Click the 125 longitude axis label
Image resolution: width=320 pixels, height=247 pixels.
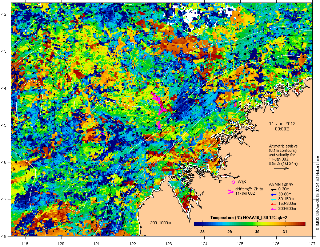(x=240, y=243)
